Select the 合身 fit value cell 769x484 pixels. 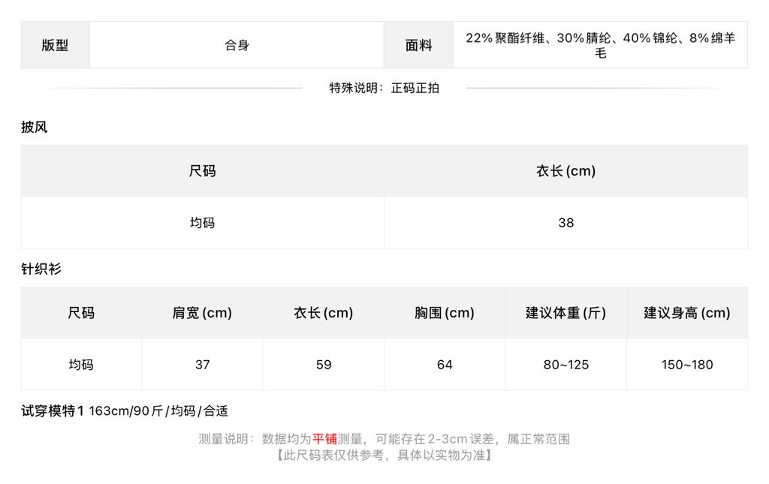click(237, 45)
